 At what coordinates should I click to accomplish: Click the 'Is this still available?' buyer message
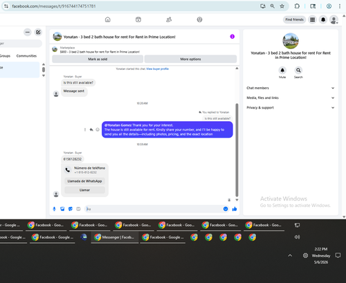[x=78, y=82]
